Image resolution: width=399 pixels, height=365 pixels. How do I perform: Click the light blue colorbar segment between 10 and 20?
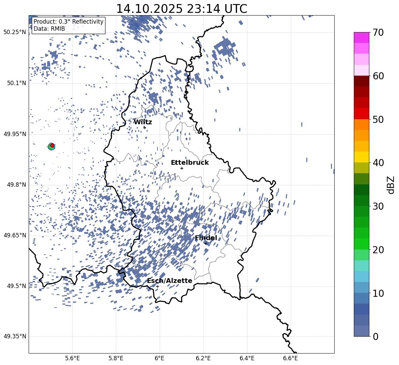361,277
